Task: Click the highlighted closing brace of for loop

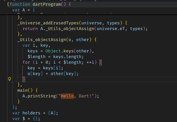Action: click(x=24, y=79)
